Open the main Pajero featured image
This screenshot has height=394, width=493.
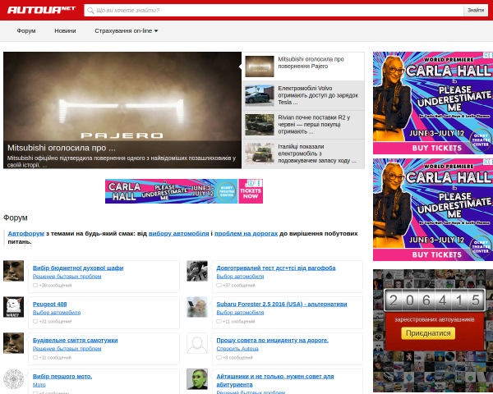point(122,110)
